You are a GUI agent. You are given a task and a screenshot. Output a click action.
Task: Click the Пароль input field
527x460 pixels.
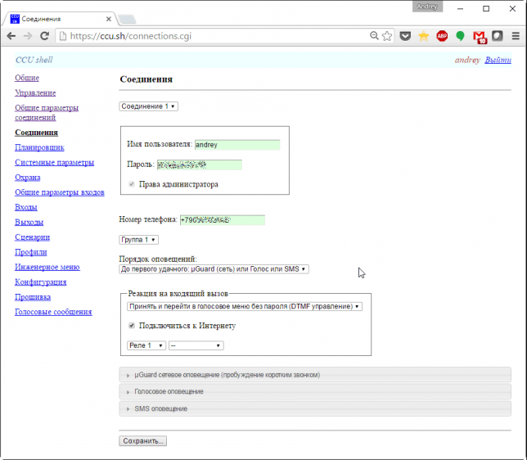point(200,165)
